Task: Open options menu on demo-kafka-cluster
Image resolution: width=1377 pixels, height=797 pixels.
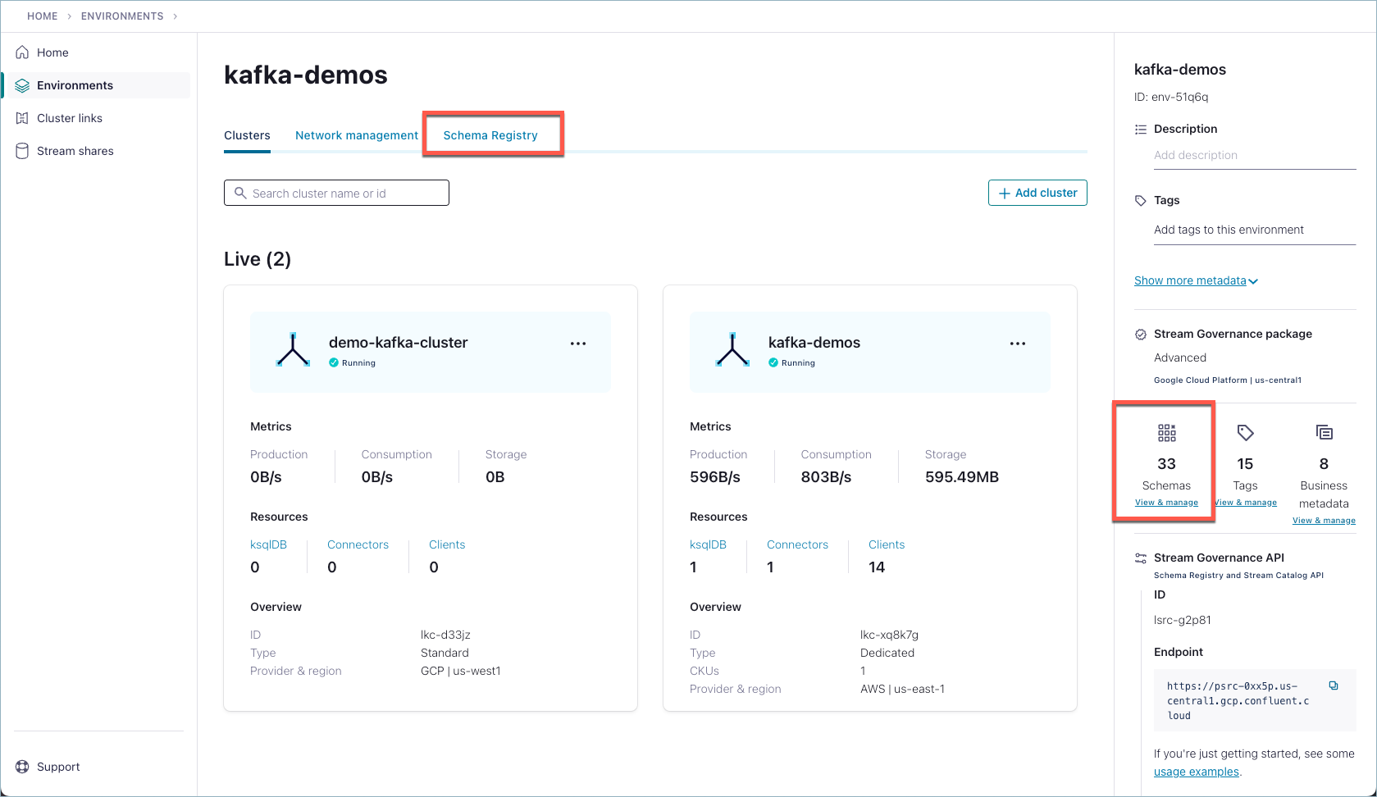Action: 578,343
